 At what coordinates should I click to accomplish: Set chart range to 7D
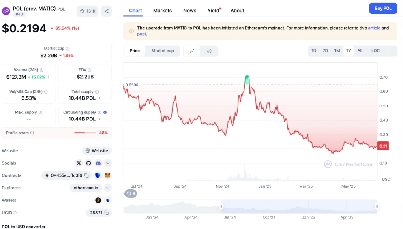[325, 51]
